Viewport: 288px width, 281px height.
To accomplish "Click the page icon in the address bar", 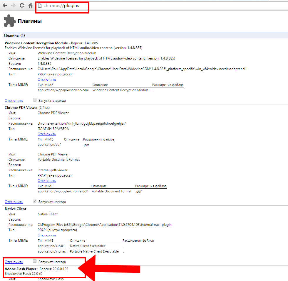I will [40, 6].
